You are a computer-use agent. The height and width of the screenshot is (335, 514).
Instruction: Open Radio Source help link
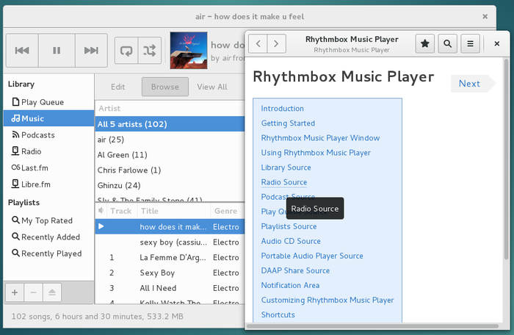[284, 182]
